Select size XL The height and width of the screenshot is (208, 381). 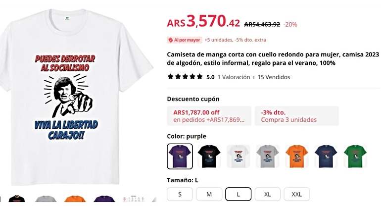pos(268,194)
